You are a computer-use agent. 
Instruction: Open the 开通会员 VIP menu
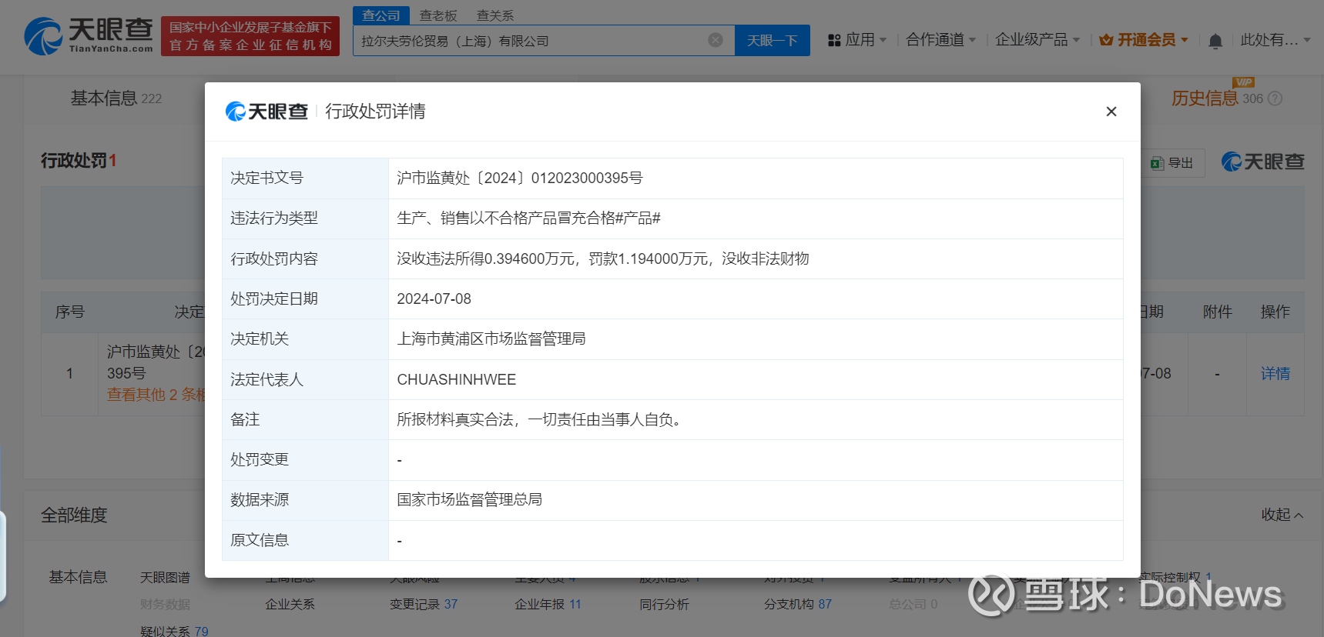[x=1144, y=40]
